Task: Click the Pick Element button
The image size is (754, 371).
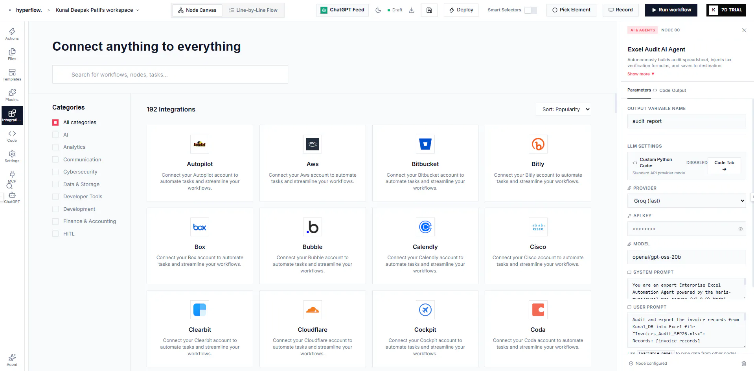Action: (x=571, y=10)
